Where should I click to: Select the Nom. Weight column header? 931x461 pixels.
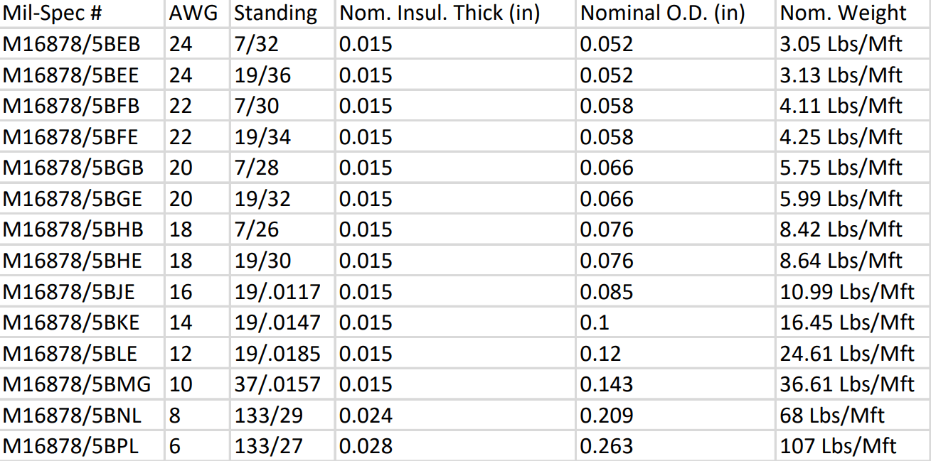(x=853, y=13)
